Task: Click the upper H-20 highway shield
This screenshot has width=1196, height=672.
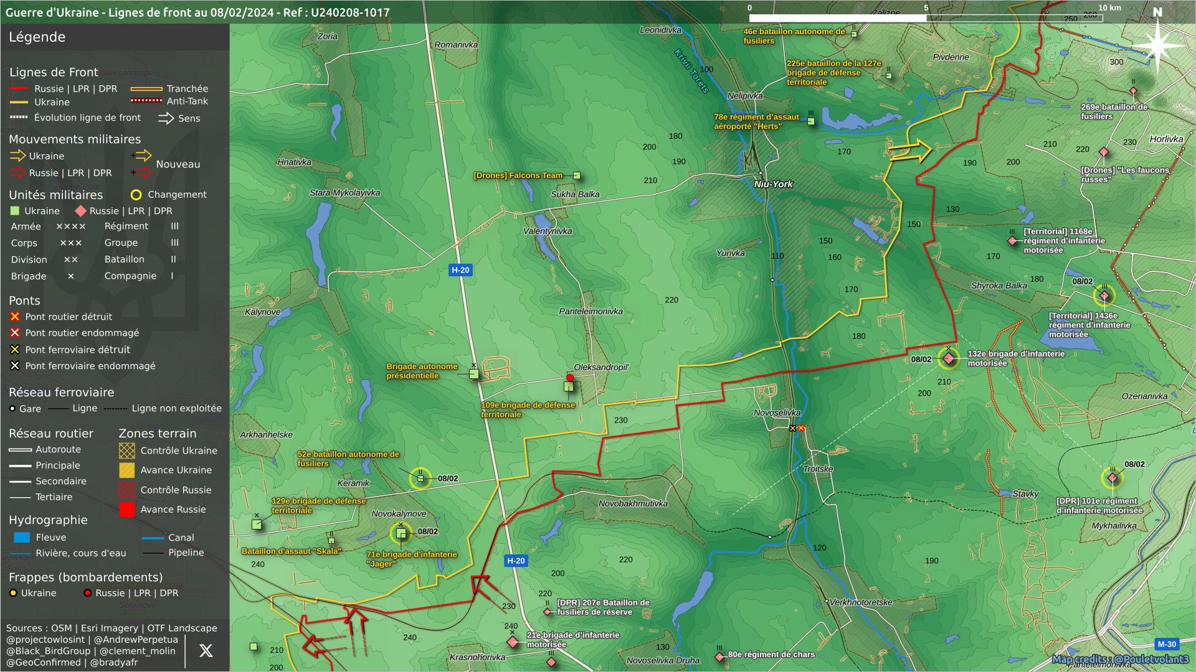Action: [460, 270]
